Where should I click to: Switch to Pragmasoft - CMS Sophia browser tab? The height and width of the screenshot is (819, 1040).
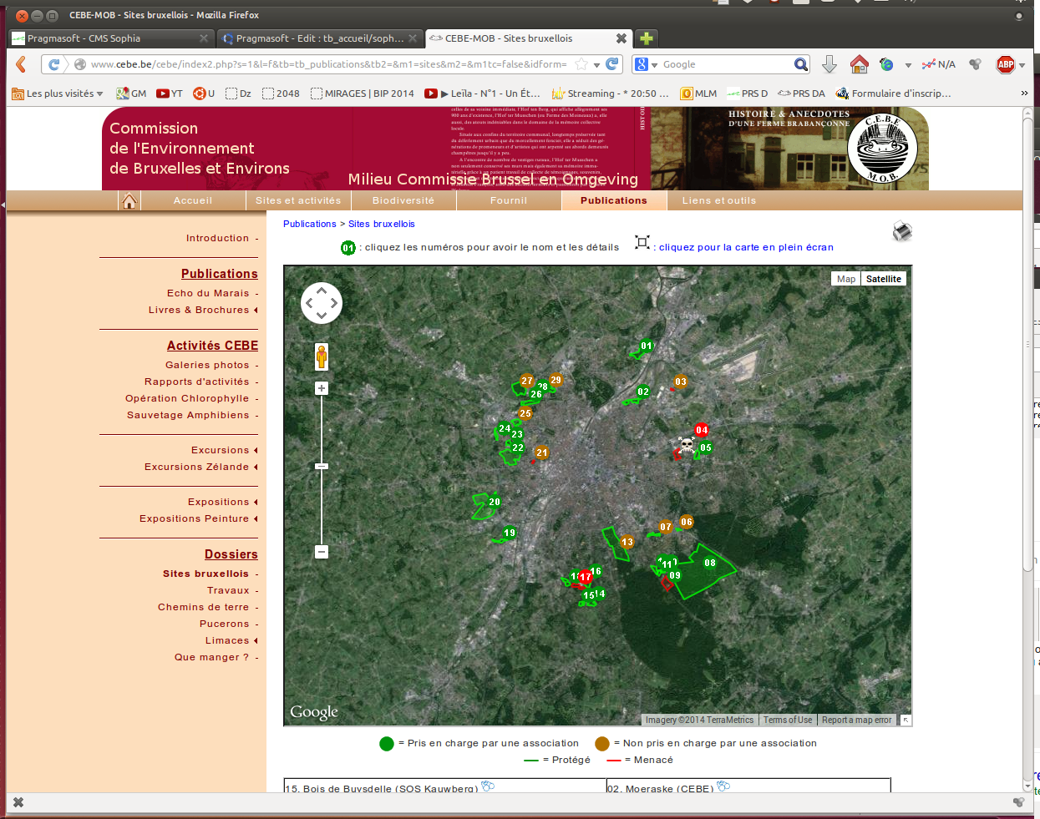click(109, 38)
